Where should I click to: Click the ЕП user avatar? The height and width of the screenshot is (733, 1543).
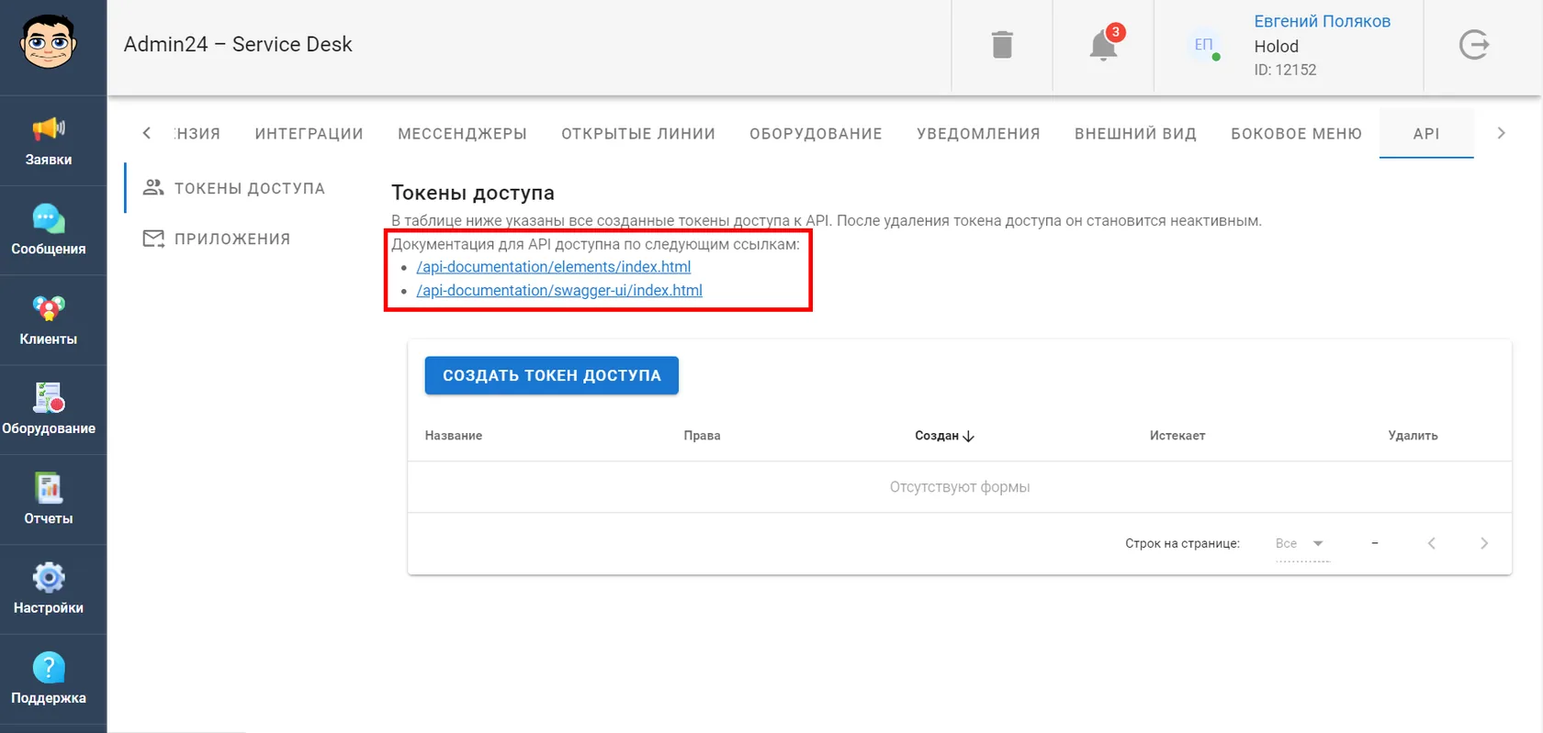(1203, 44)
